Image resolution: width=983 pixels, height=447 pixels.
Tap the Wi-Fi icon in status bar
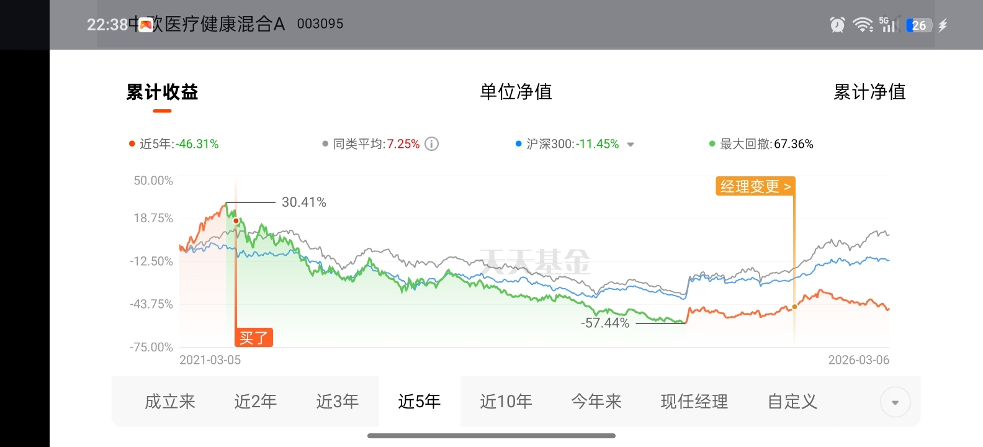tap(863, 25)
